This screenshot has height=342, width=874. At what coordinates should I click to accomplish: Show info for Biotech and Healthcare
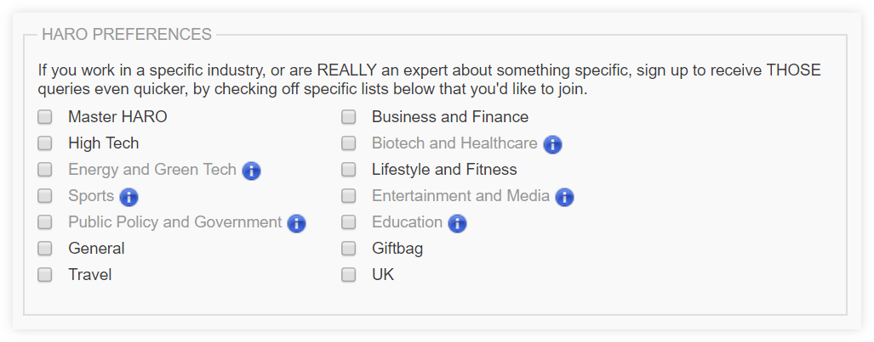(552, 144)
